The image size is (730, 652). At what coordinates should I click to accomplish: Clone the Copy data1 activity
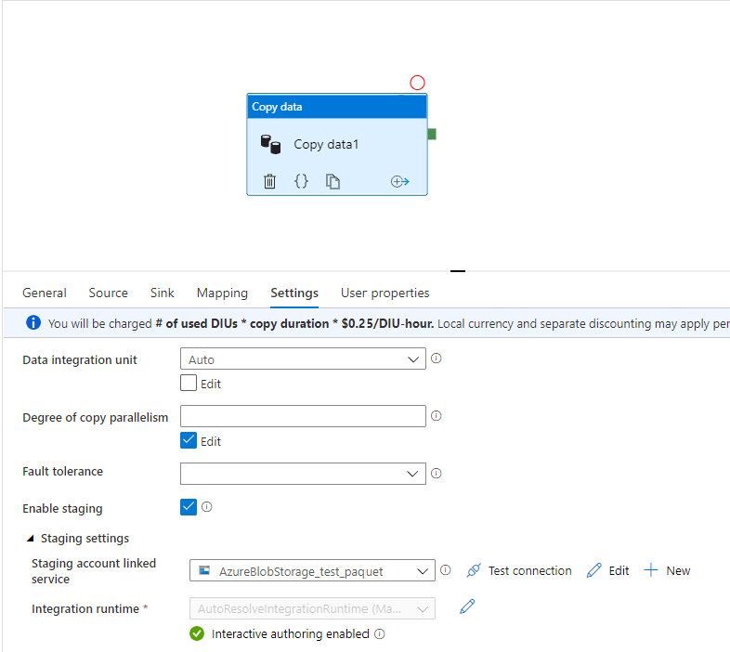332,181
